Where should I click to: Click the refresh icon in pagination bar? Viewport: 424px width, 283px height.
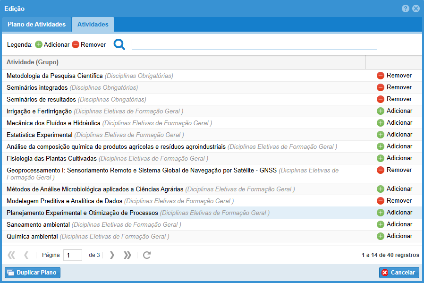tap(147, 255)
